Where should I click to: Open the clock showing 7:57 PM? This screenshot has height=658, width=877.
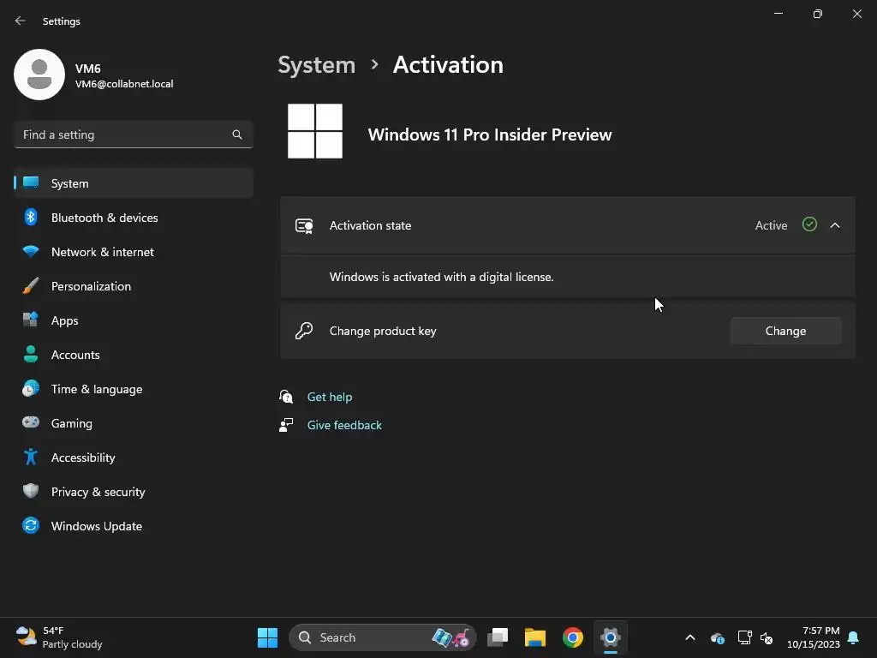[x=814, y=637]
